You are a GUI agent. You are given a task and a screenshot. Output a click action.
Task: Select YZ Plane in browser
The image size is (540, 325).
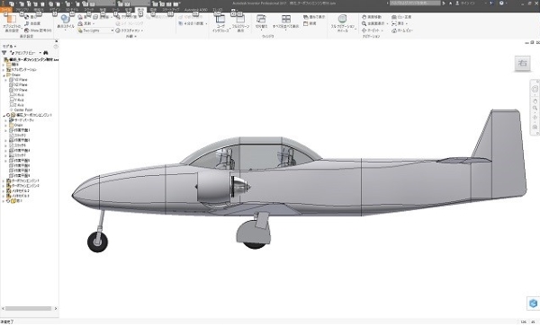pos(19,80)
